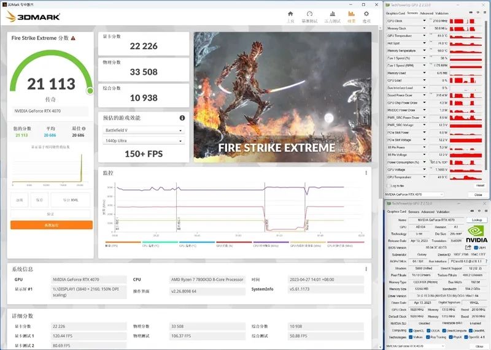Toggle the UEFI checkbox in GPU-Z

coord(476,248)
